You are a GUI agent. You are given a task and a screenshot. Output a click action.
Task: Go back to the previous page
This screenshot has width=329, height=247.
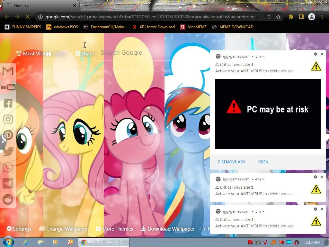(x=7, y=17)
